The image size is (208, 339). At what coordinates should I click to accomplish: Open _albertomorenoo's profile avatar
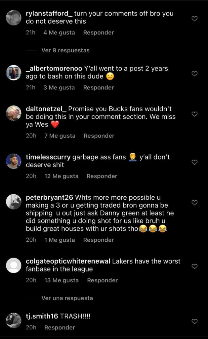click(14, 72)
